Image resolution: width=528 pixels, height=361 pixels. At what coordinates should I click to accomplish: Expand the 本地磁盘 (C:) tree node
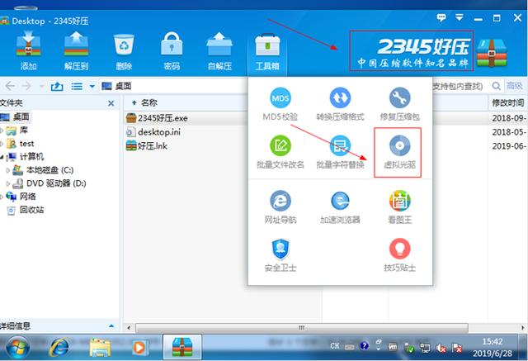[9, 170]
